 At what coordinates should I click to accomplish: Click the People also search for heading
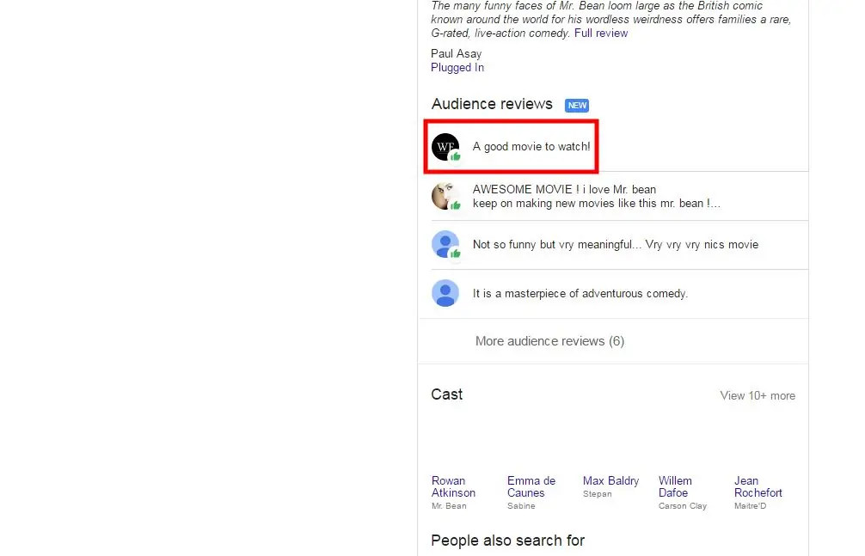click(x=507, y=541)
